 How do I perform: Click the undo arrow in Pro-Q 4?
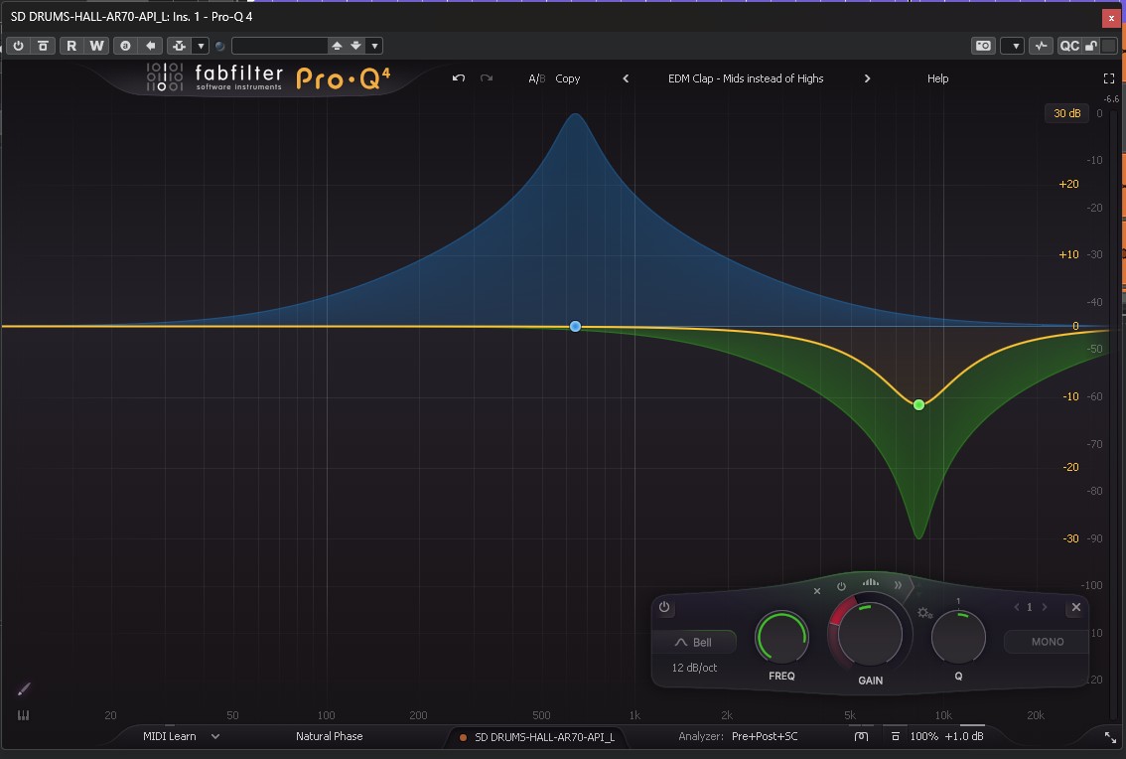(x=459, y=78)
